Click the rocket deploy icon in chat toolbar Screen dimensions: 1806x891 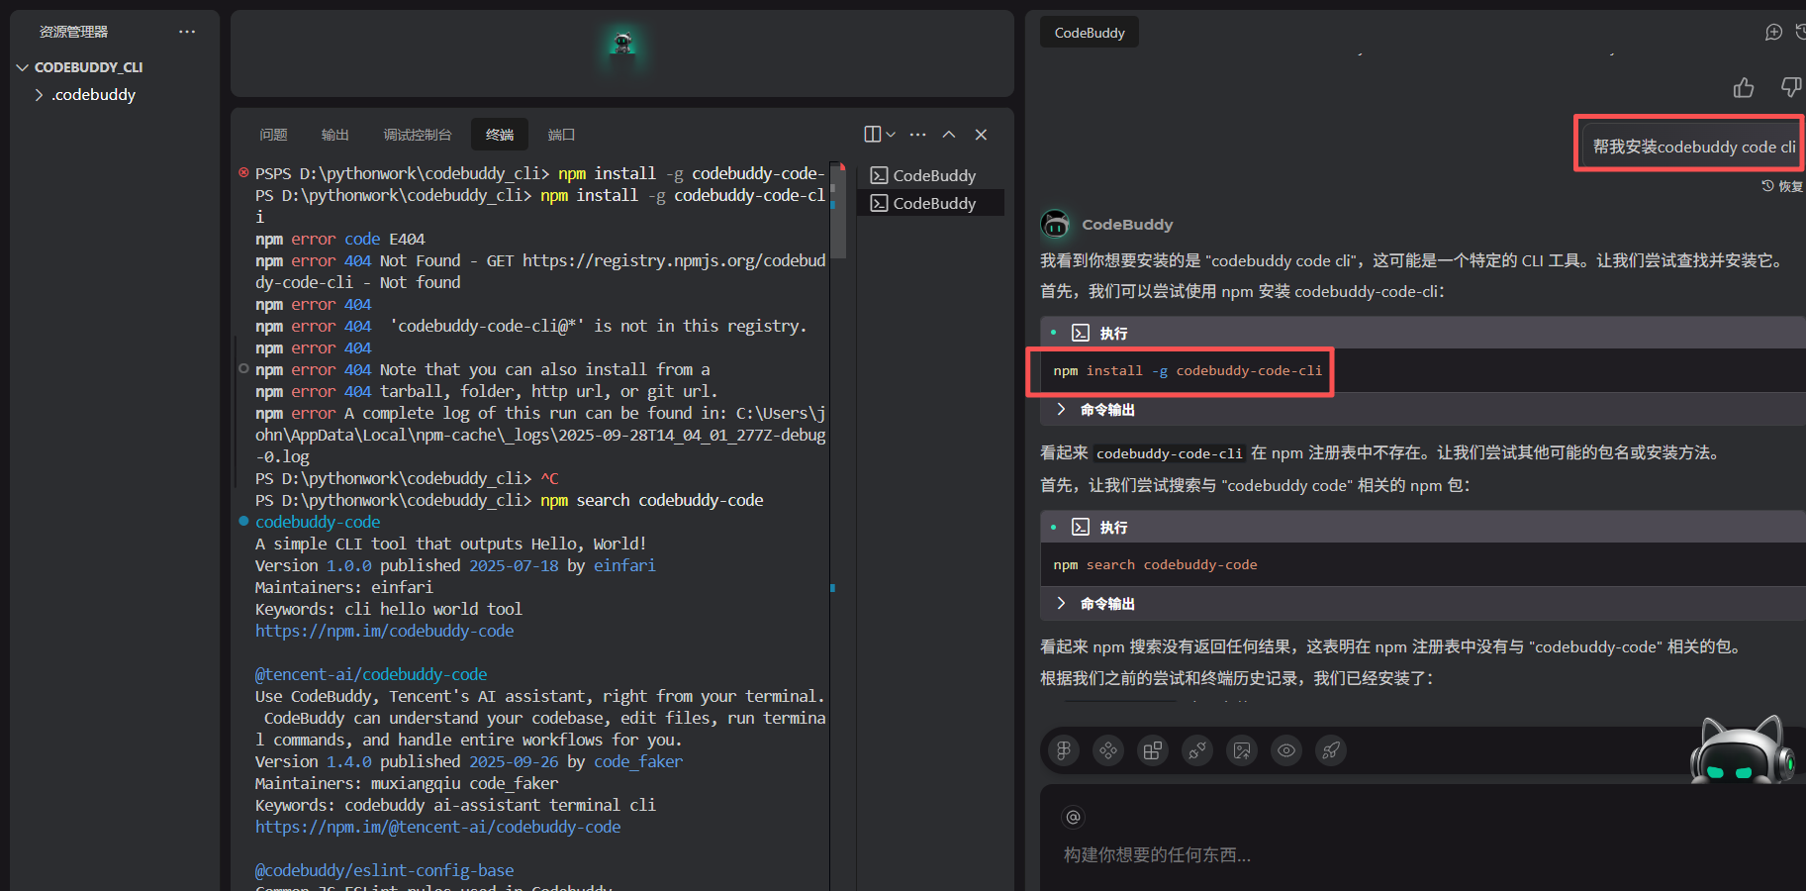pyautogui.click(x=1331, y=750)
